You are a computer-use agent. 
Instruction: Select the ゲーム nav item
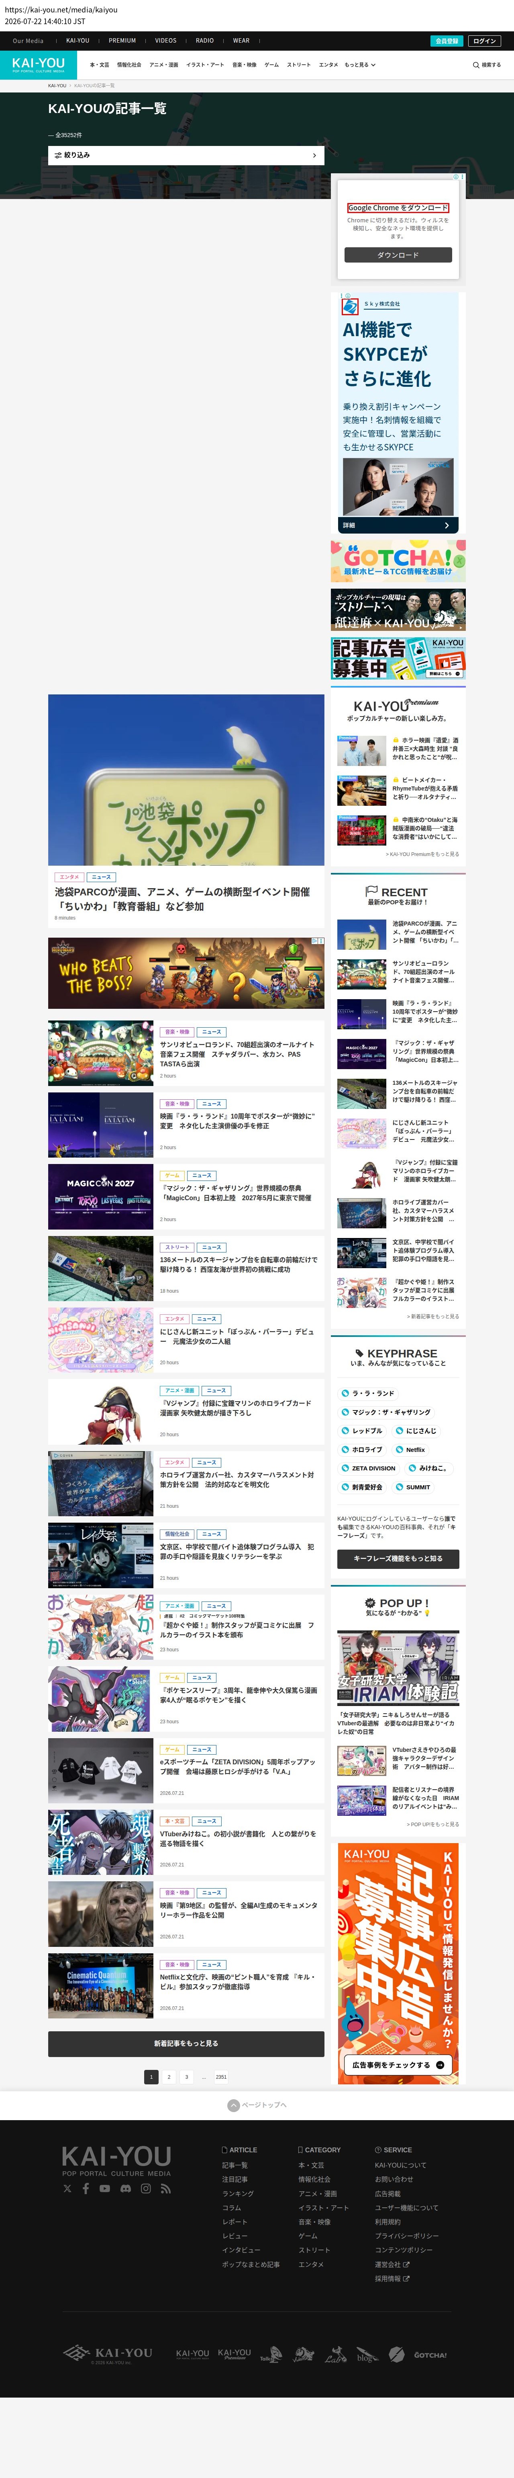click(272, 66)
